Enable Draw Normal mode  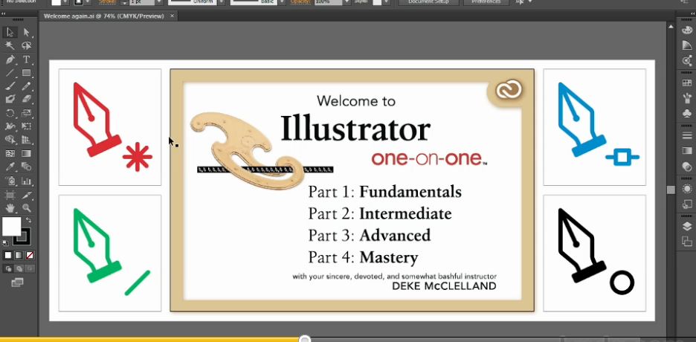[8, 268]
